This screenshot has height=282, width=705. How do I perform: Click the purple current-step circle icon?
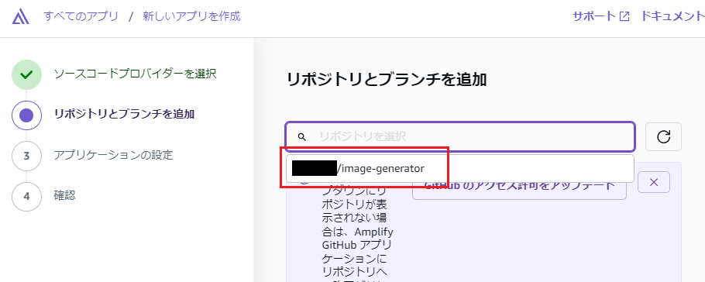click(26, 115)
